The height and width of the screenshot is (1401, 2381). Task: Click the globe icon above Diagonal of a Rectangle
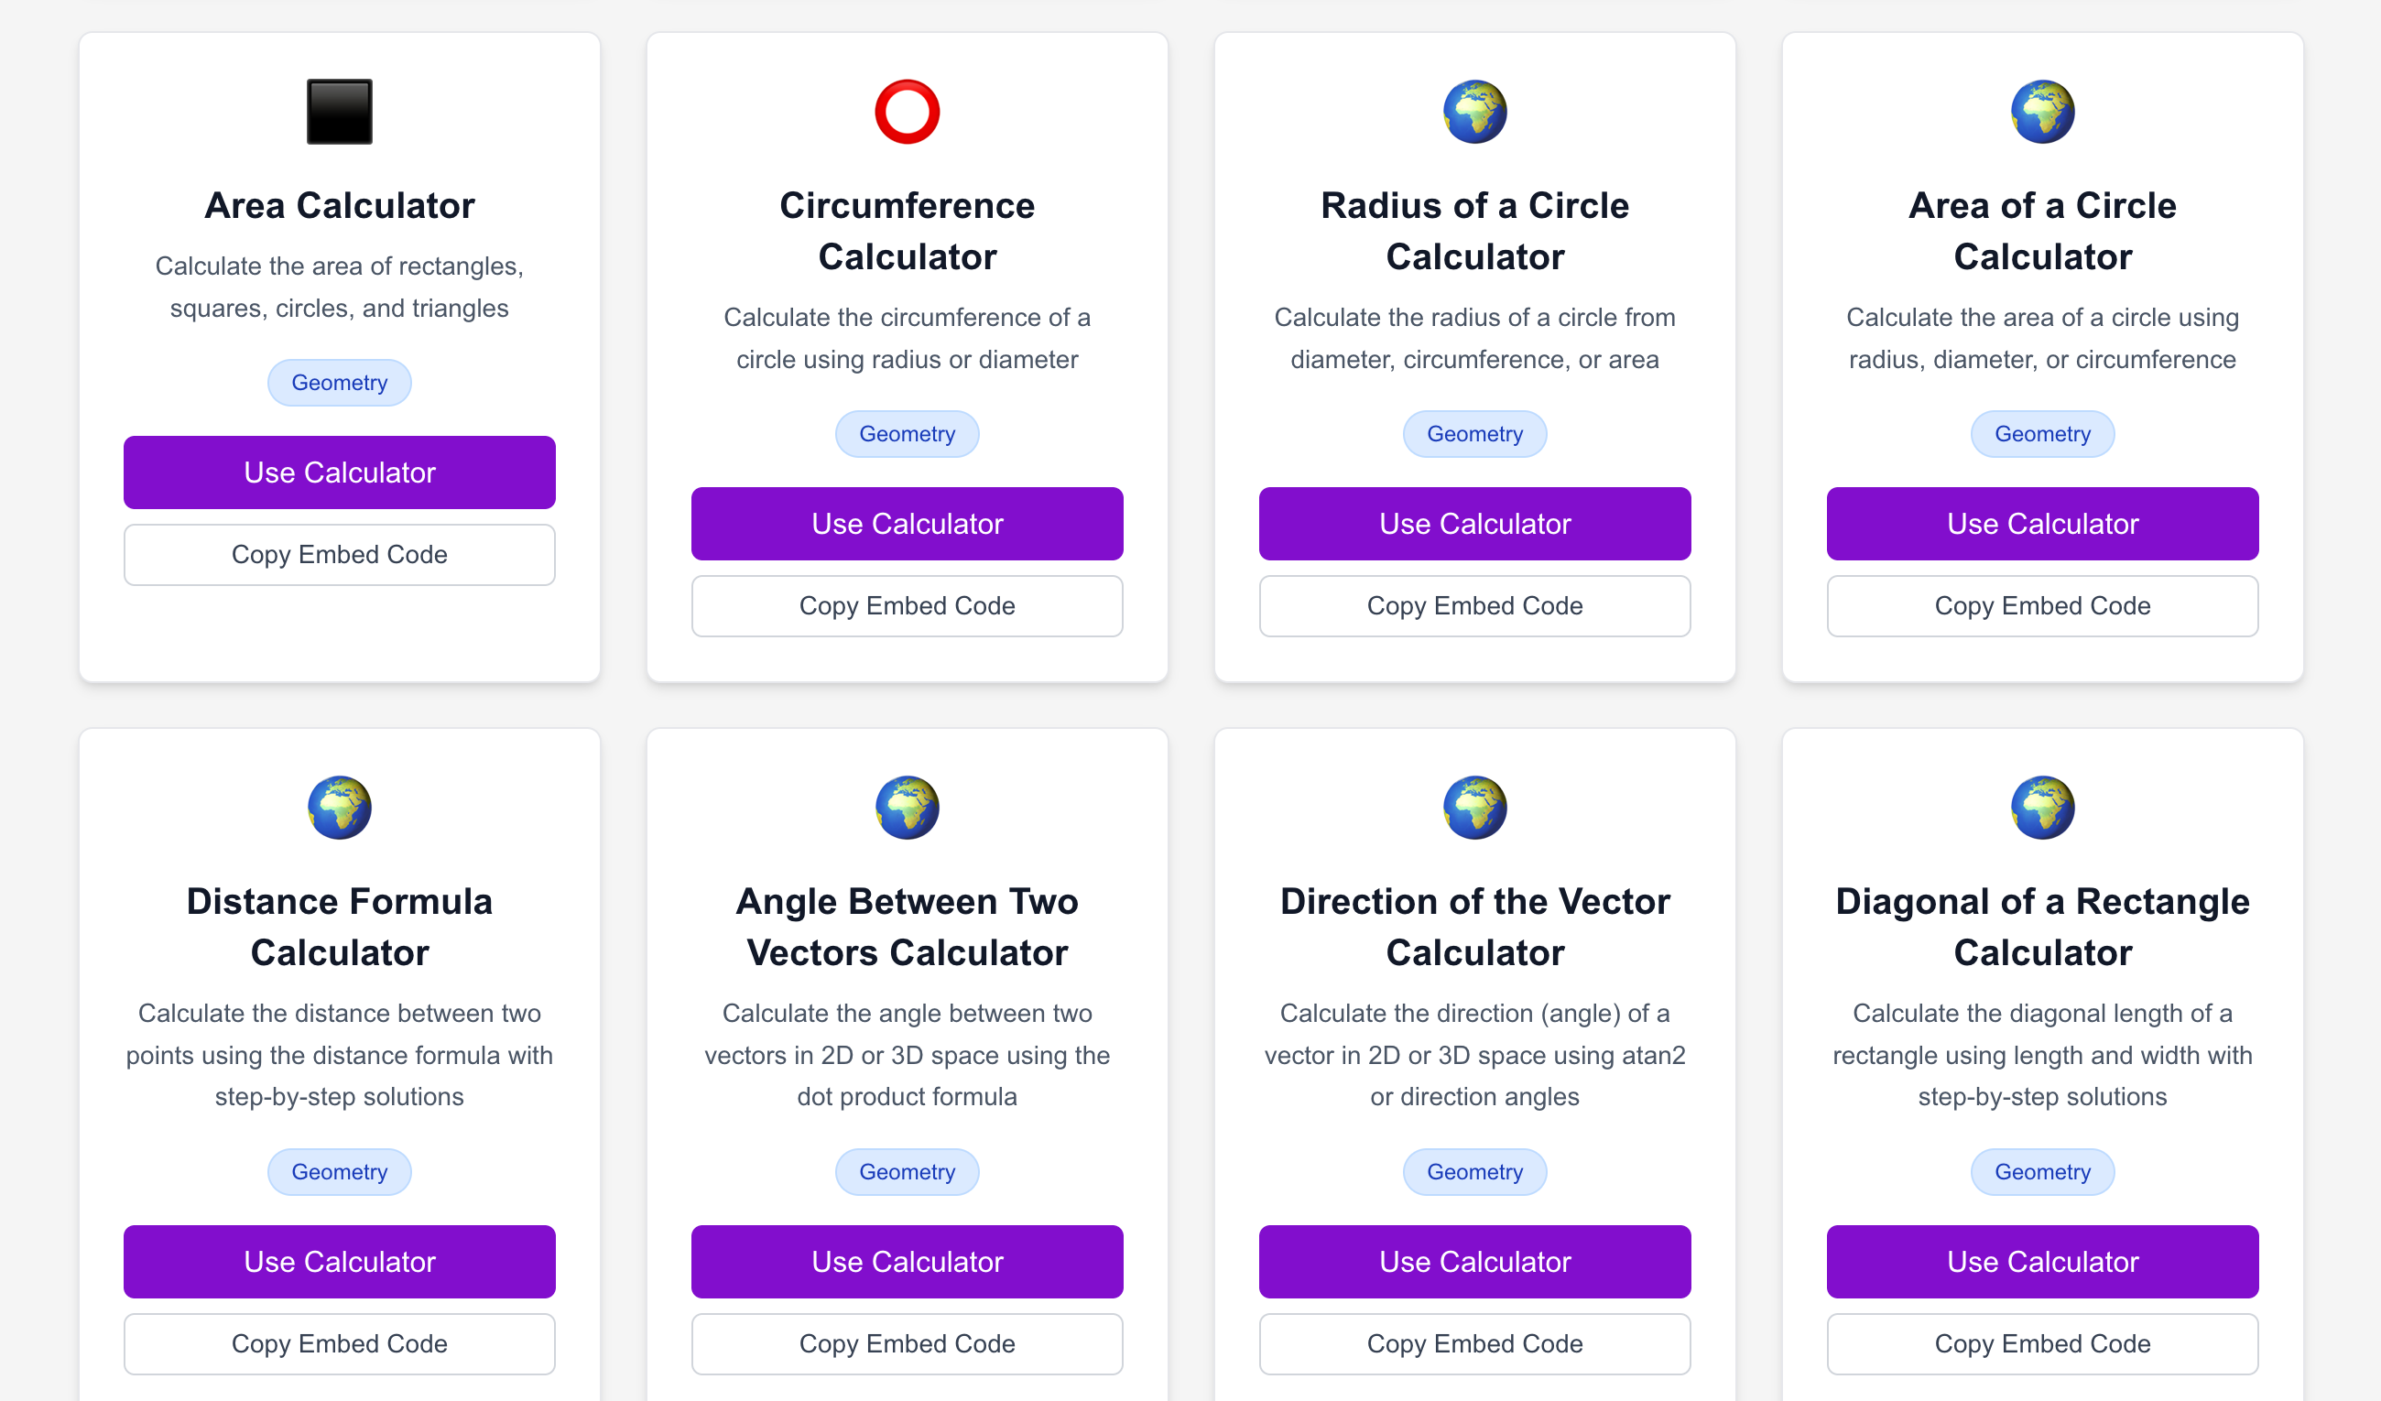(x=2042, y=807)
